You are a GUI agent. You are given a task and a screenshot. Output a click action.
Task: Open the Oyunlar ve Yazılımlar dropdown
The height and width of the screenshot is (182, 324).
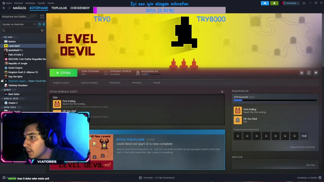[19, 24]
